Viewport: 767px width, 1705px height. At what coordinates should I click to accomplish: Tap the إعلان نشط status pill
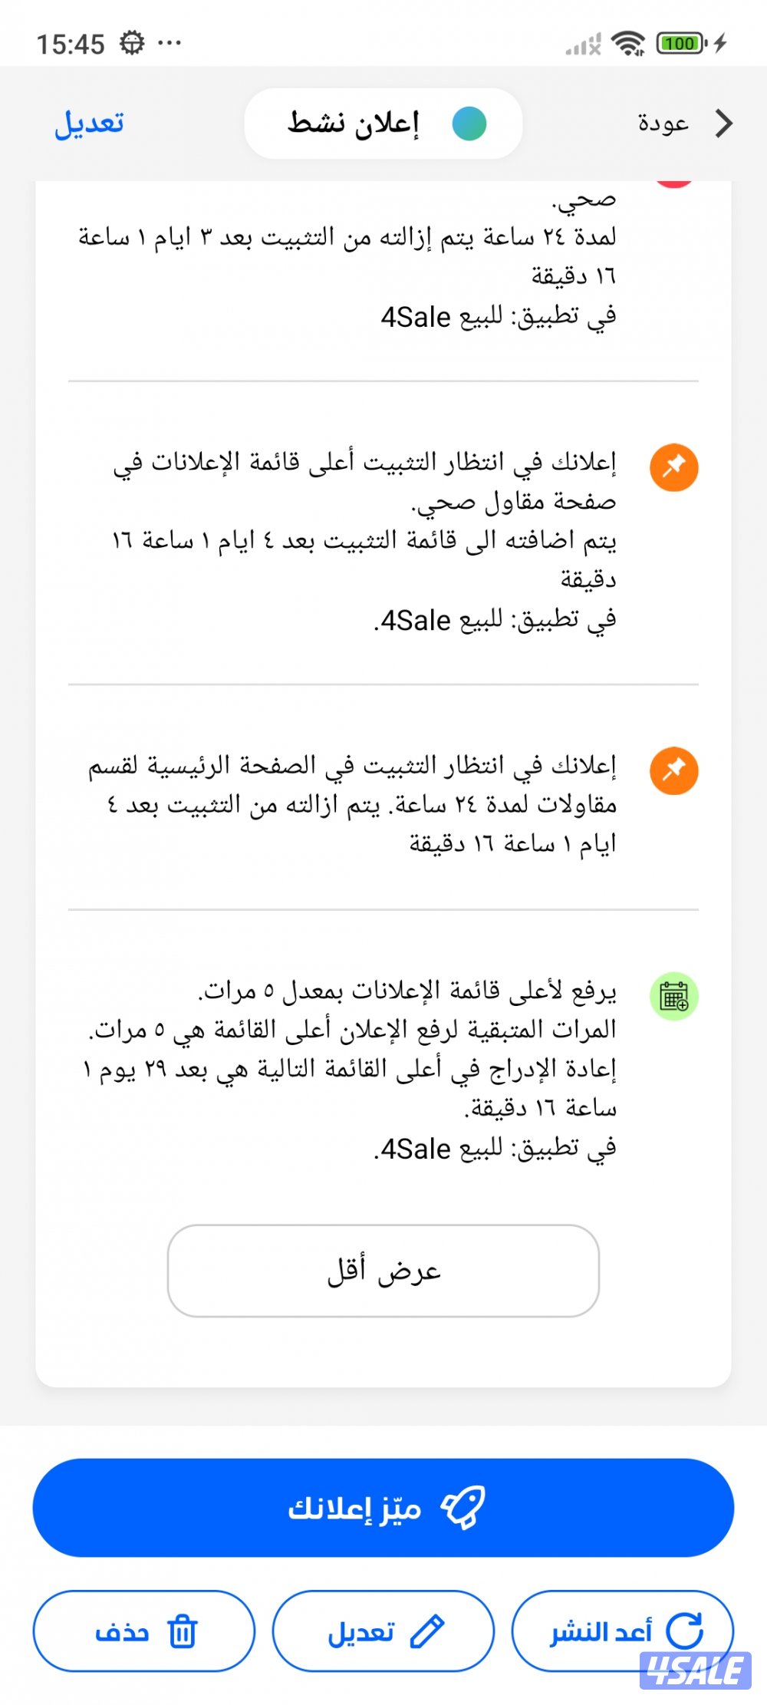(x=383, y=124)
